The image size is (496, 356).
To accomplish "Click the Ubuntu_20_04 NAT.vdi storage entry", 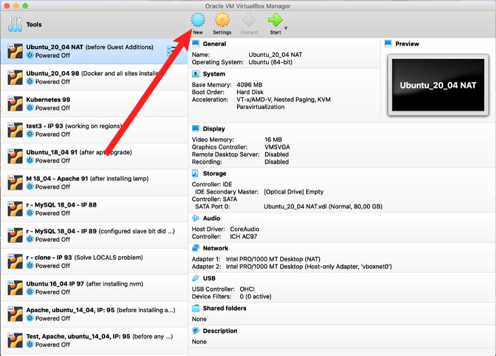I will tap(323, 207).
